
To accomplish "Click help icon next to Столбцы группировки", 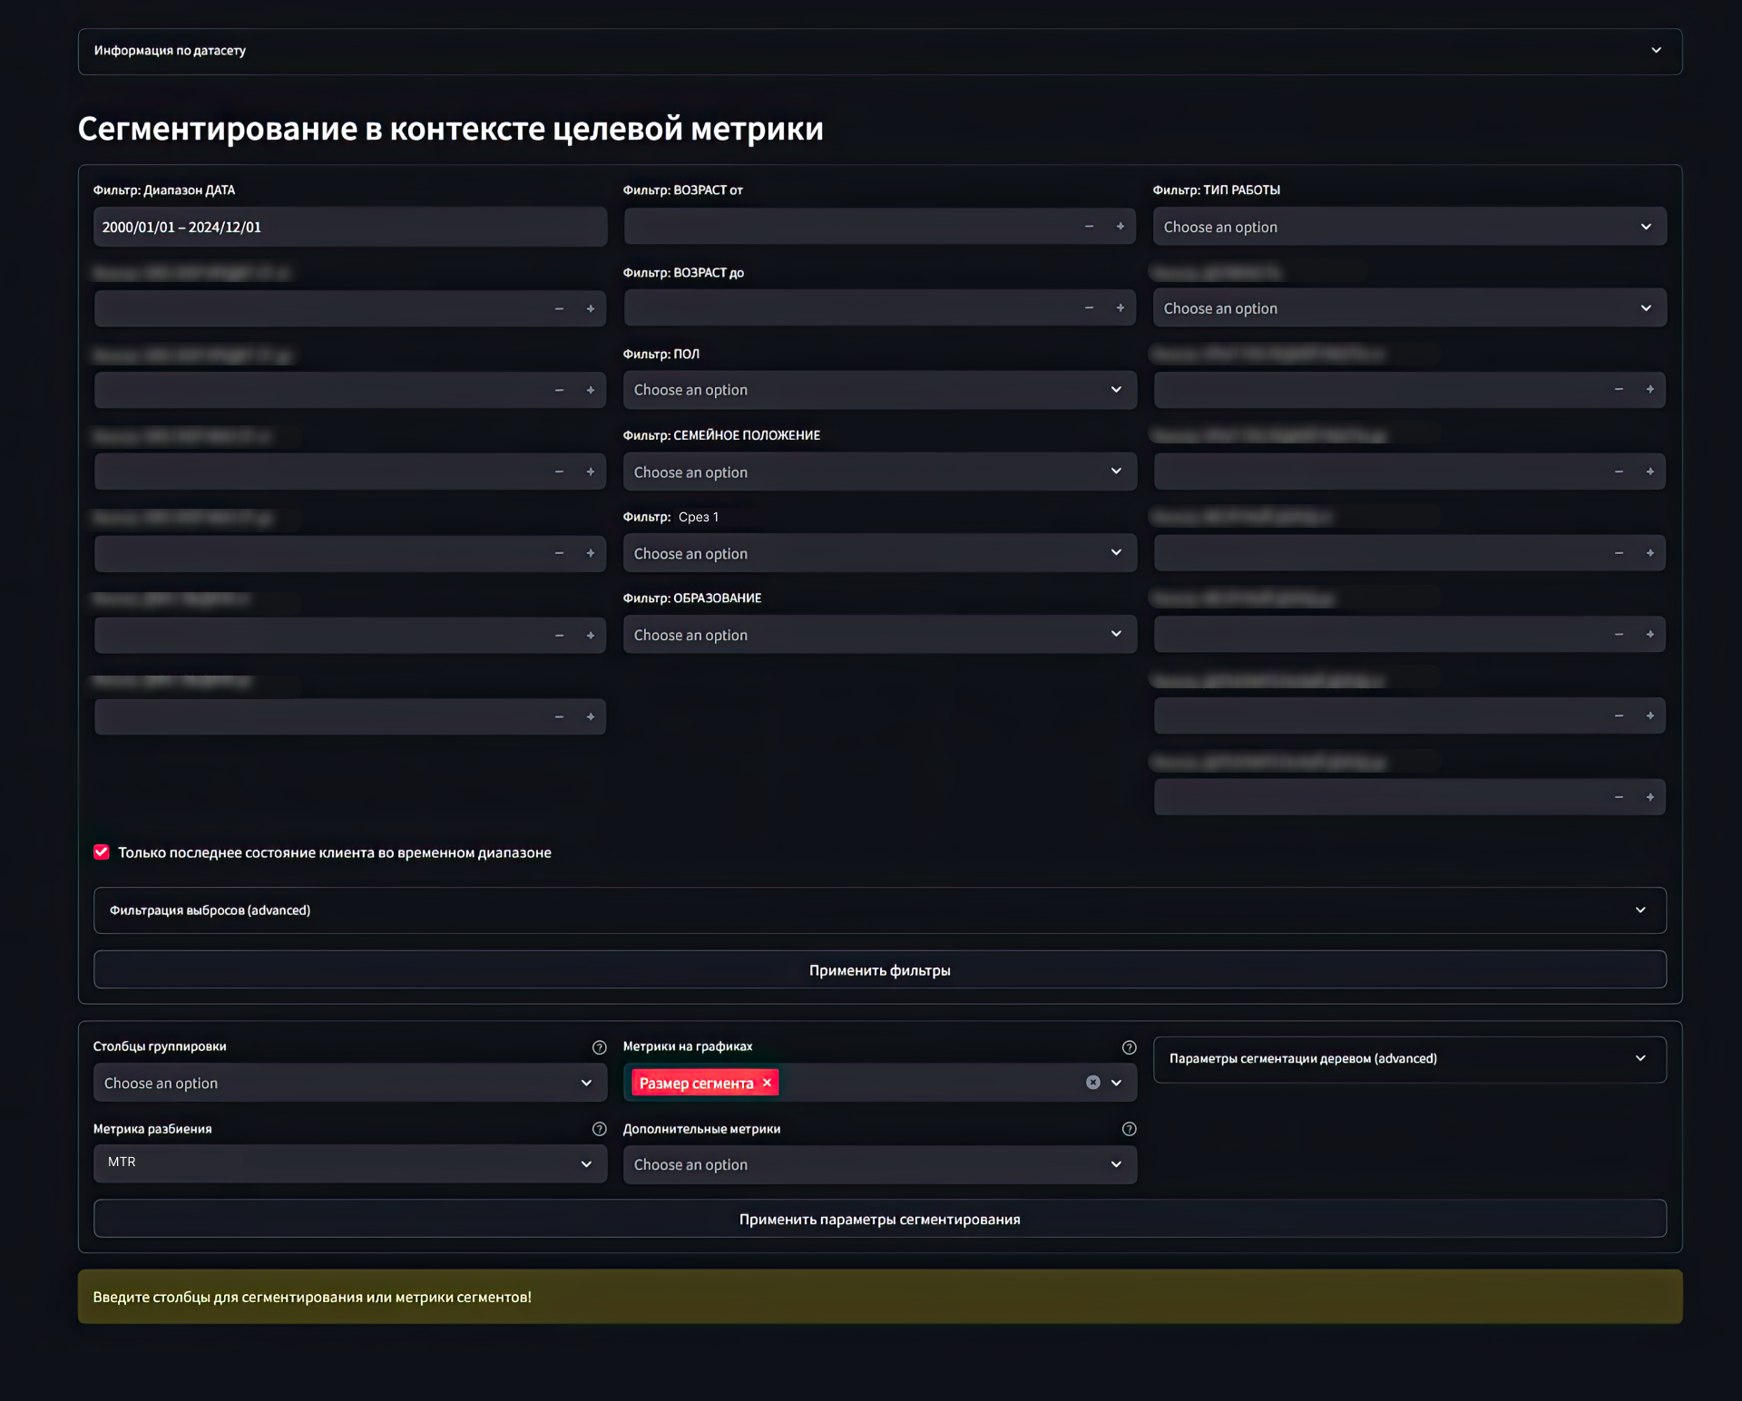I will coord(599,1047).
